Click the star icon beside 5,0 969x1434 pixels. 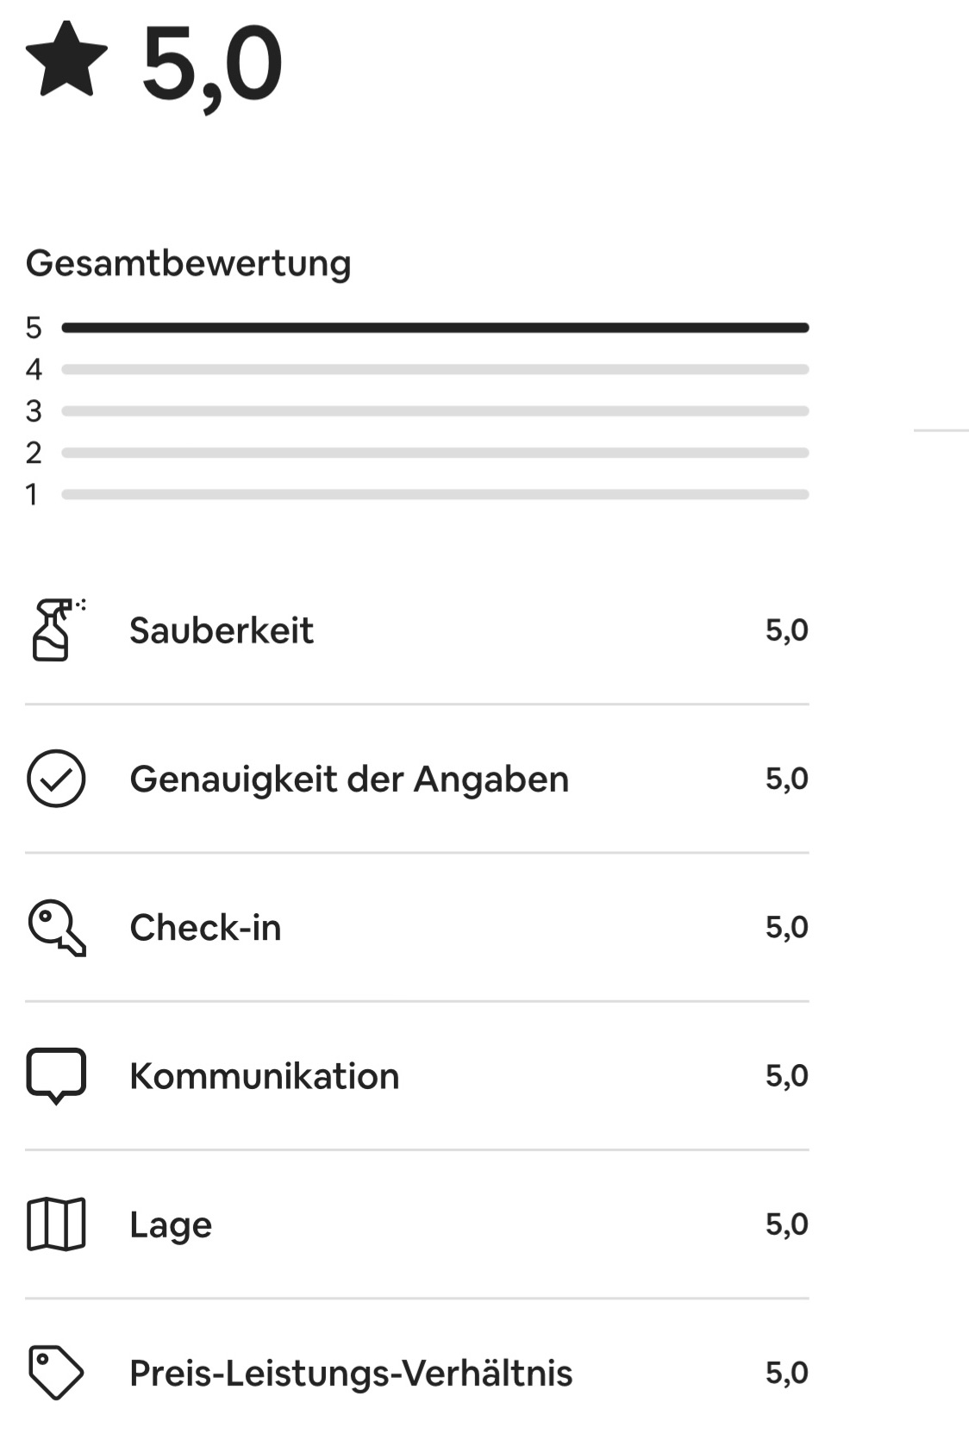tap(66, 59)
